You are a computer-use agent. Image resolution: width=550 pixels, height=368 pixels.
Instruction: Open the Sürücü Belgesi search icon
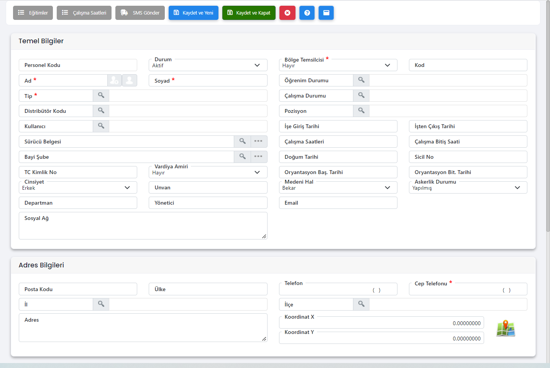[243, 142]
